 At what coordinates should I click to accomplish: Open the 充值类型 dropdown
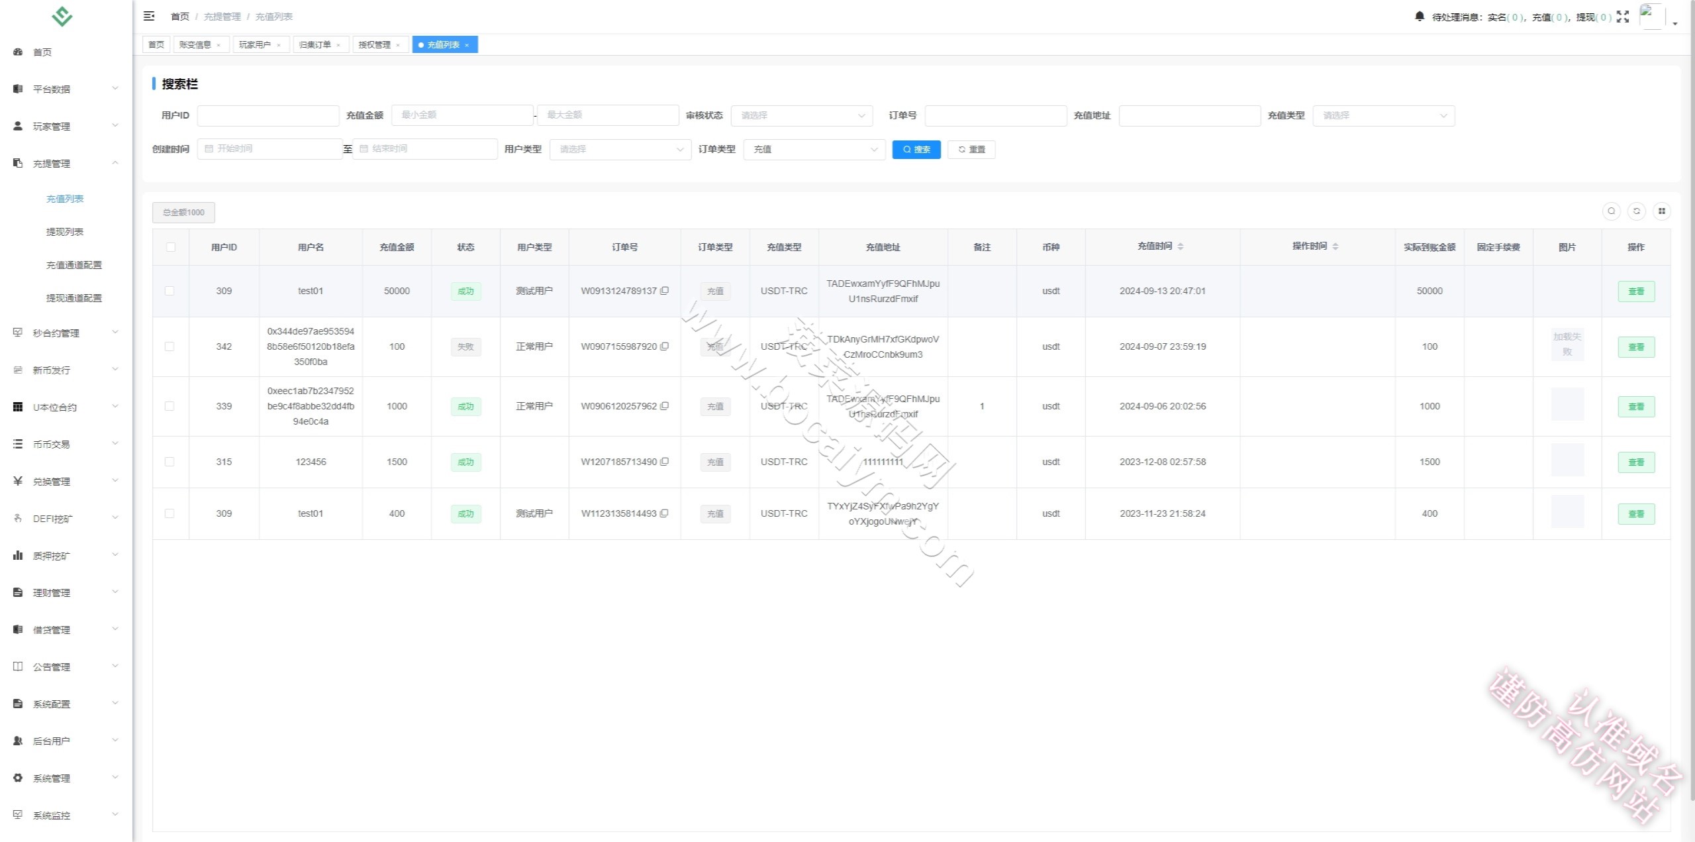click(x=1384, y=115)
